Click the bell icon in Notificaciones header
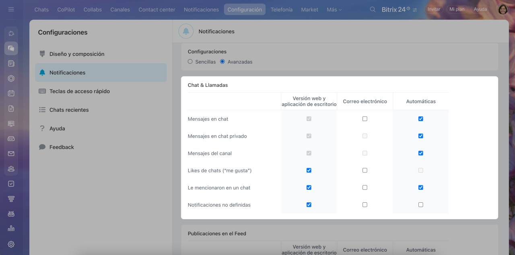This screenshot has width=515, height=255. [186, 31]
